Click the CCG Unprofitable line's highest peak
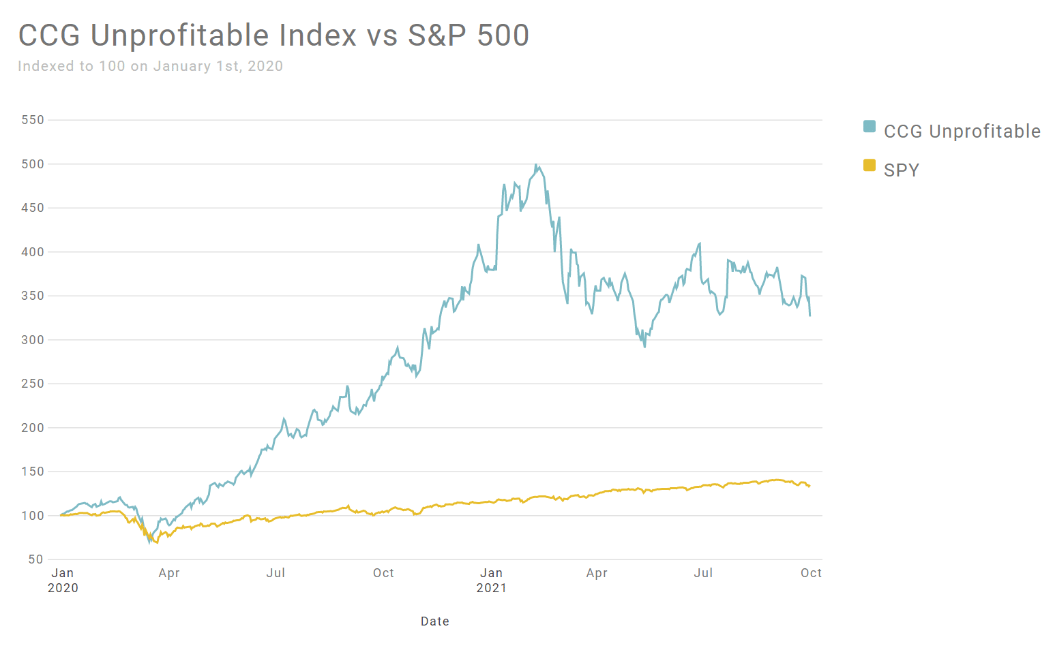This screenshot has height=648, width=1055. click(x=536, y=165)
